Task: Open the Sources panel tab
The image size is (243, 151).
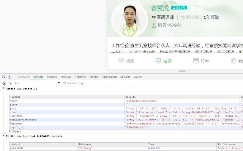Action: [52, 77]
